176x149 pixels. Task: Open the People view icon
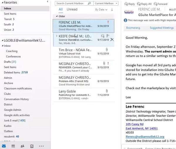(x=23, y=146)
